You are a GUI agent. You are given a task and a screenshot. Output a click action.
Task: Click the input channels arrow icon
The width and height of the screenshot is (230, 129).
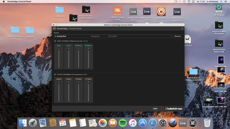click(x=55, y=41)
